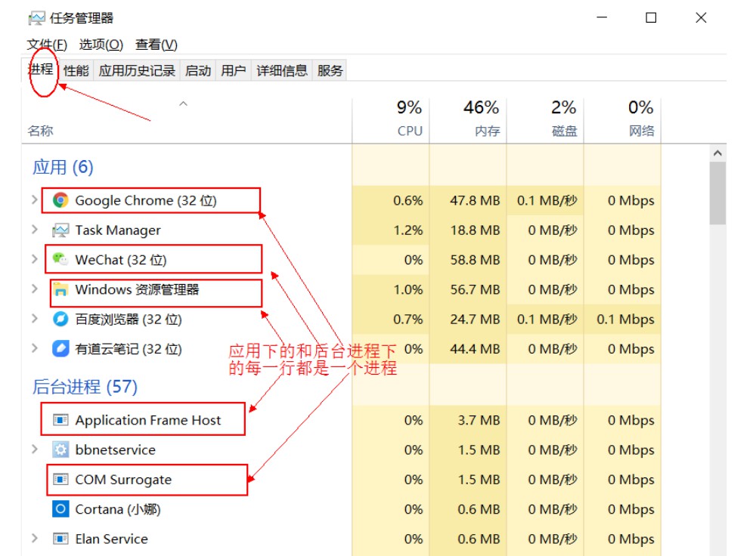Click the scrollbar up arrow

717,153
